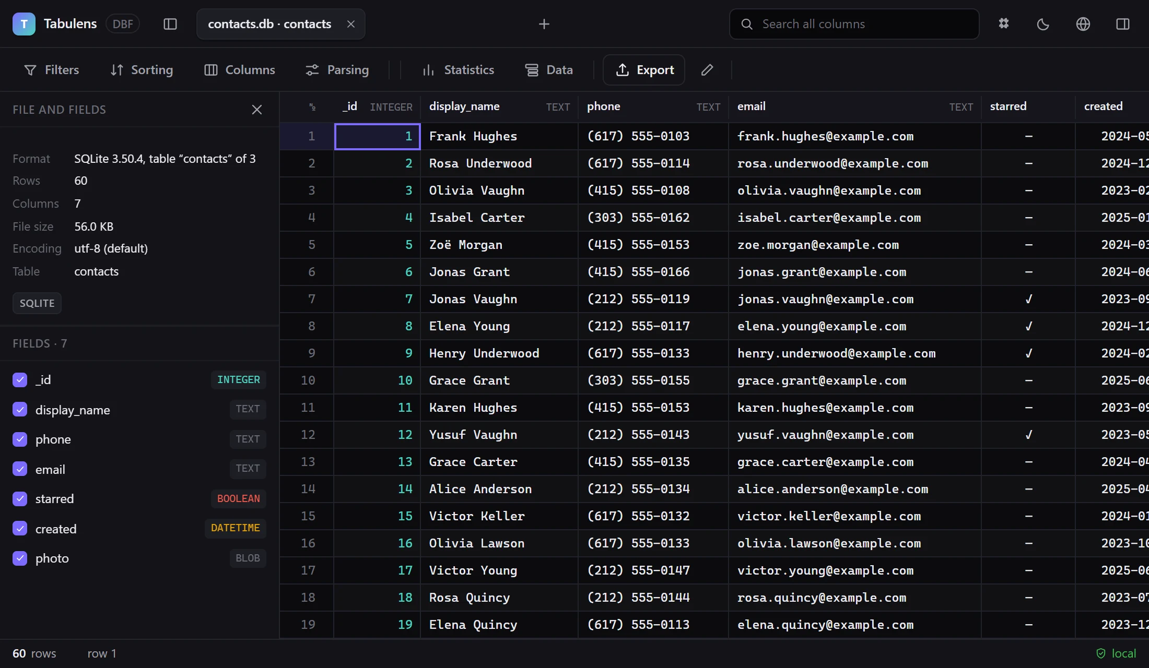This screenshot has width=1149, height=668.
Task: Open the extensions puzzle icon
Action: tap(1004, 24)
